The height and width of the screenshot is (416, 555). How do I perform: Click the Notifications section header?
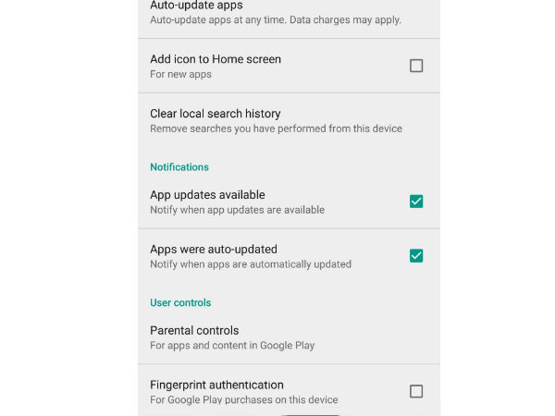179,167
